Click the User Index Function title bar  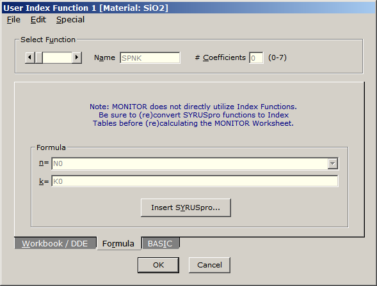188,8
